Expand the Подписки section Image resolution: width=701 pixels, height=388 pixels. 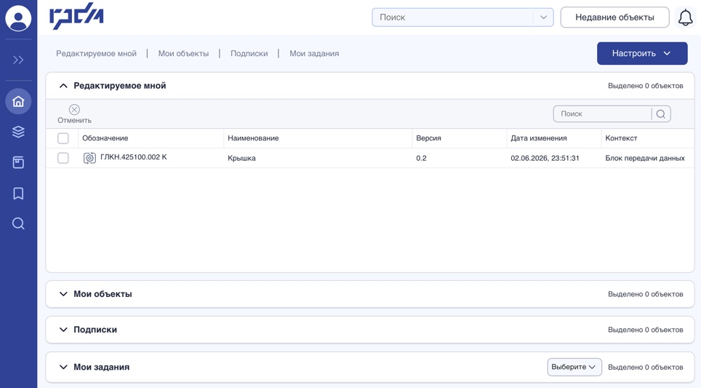point(63,329)
